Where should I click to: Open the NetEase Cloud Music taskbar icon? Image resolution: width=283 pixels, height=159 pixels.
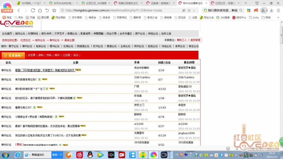79,155
